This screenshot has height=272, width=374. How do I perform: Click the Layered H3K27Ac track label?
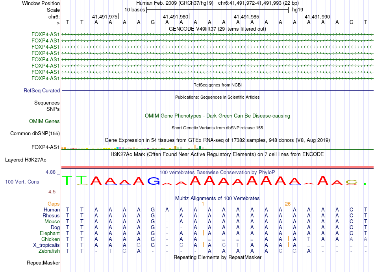pos(26,160)
